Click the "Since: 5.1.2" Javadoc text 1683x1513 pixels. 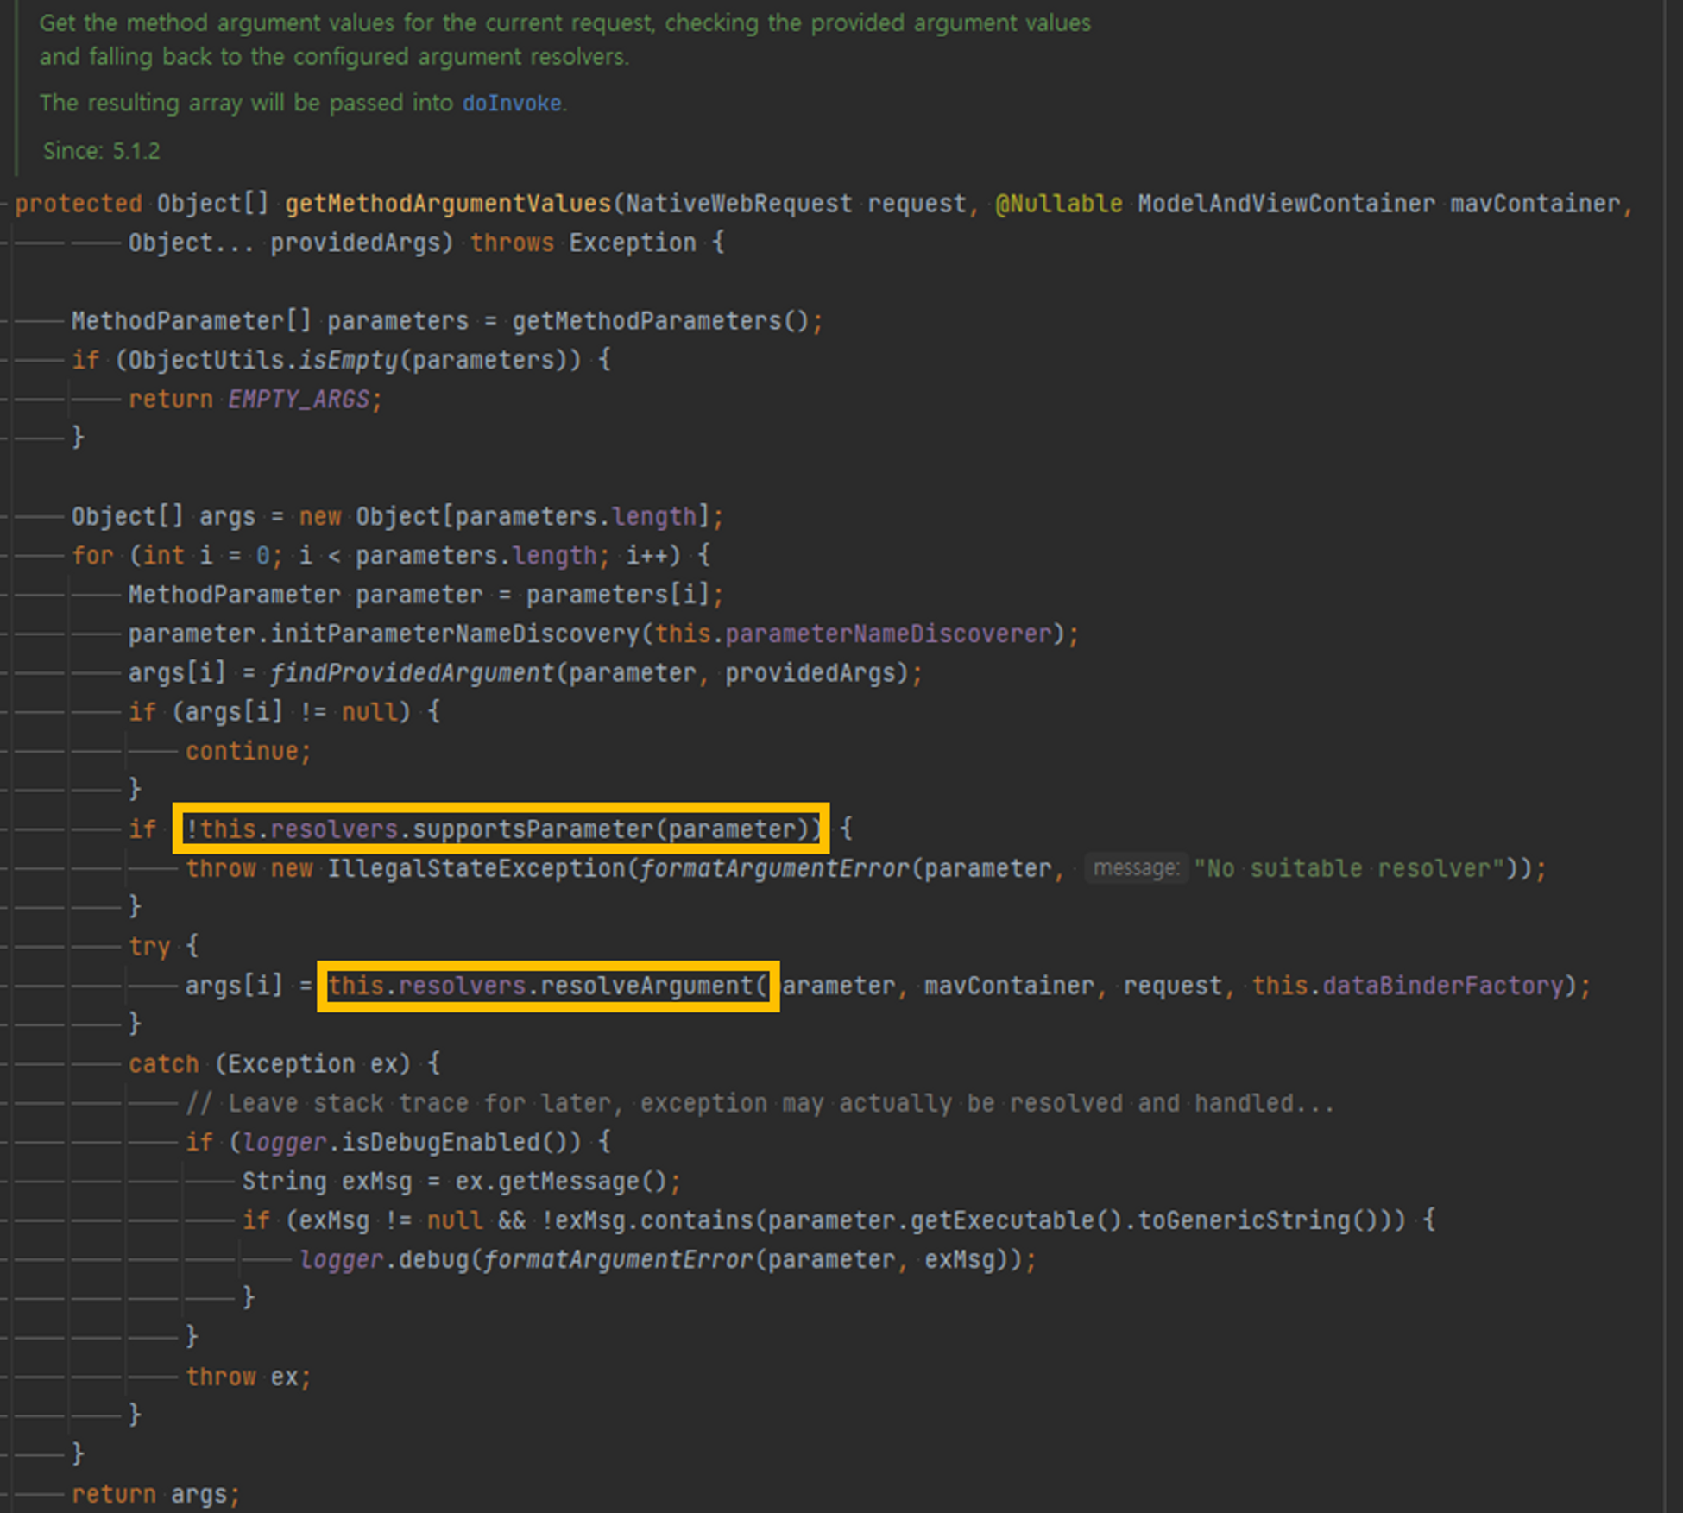102,151
